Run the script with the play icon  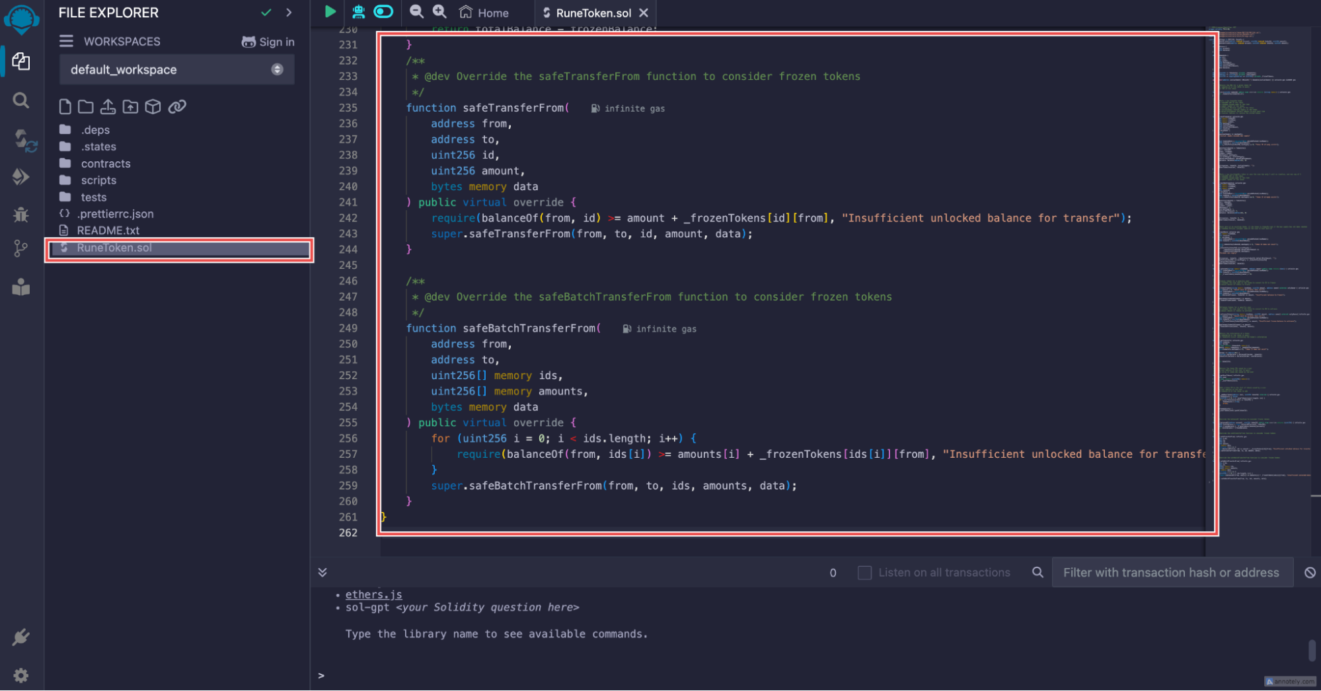click(x=330, y=12)
